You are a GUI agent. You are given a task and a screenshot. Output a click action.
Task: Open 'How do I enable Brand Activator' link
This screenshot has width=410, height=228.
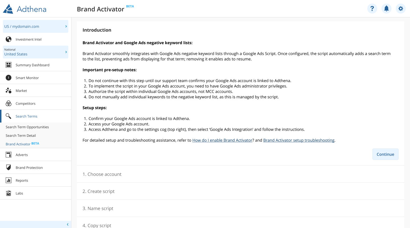(222, 140)
